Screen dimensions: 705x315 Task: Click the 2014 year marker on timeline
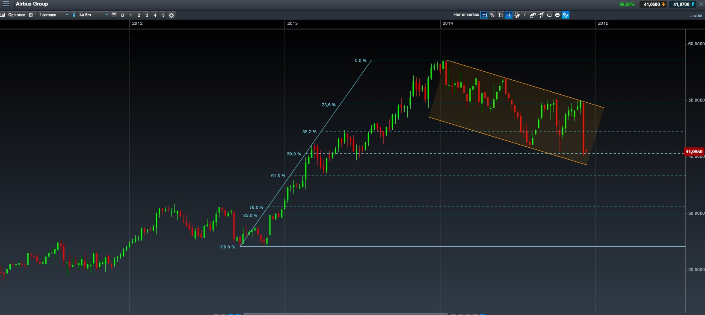(x=448, y=23)
